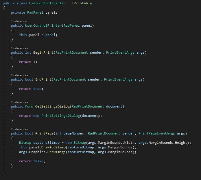Screen dimensions: 201x180
Task: Click the PrintPage method name
Action: point(44,134)
